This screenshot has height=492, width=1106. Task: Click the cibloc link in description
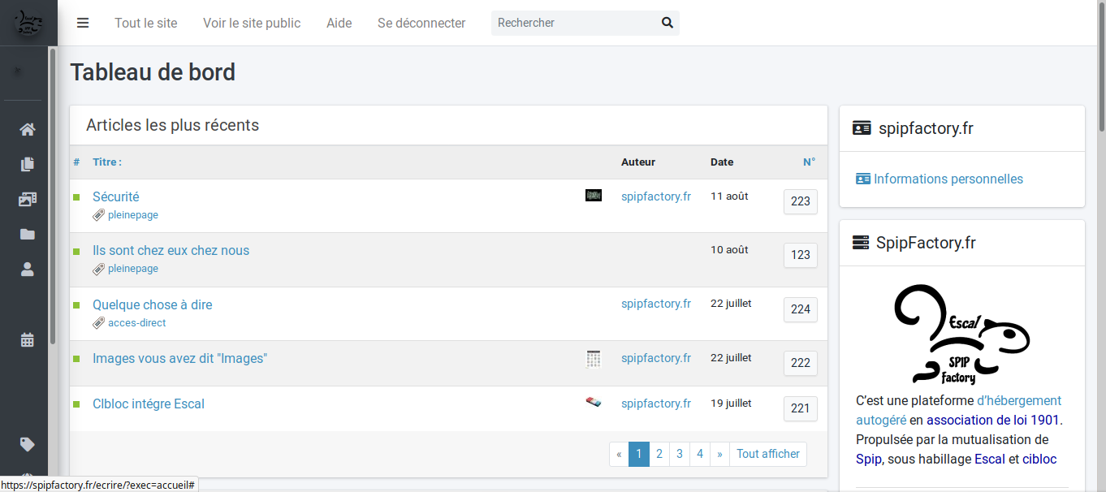tap(1039, 459)
